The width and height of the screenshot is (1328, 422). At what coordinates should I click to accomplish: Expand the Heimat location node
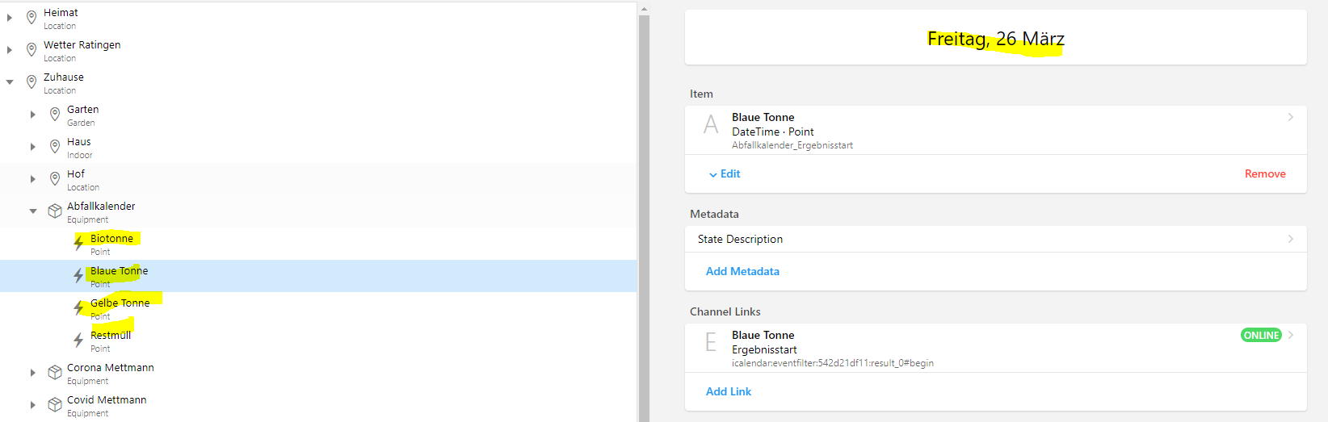(10, 18)
